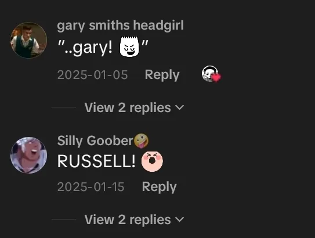Viewport: 315px width, 238px height.
Task: Click the pink screaming face emoji
Action: [152, 161]
